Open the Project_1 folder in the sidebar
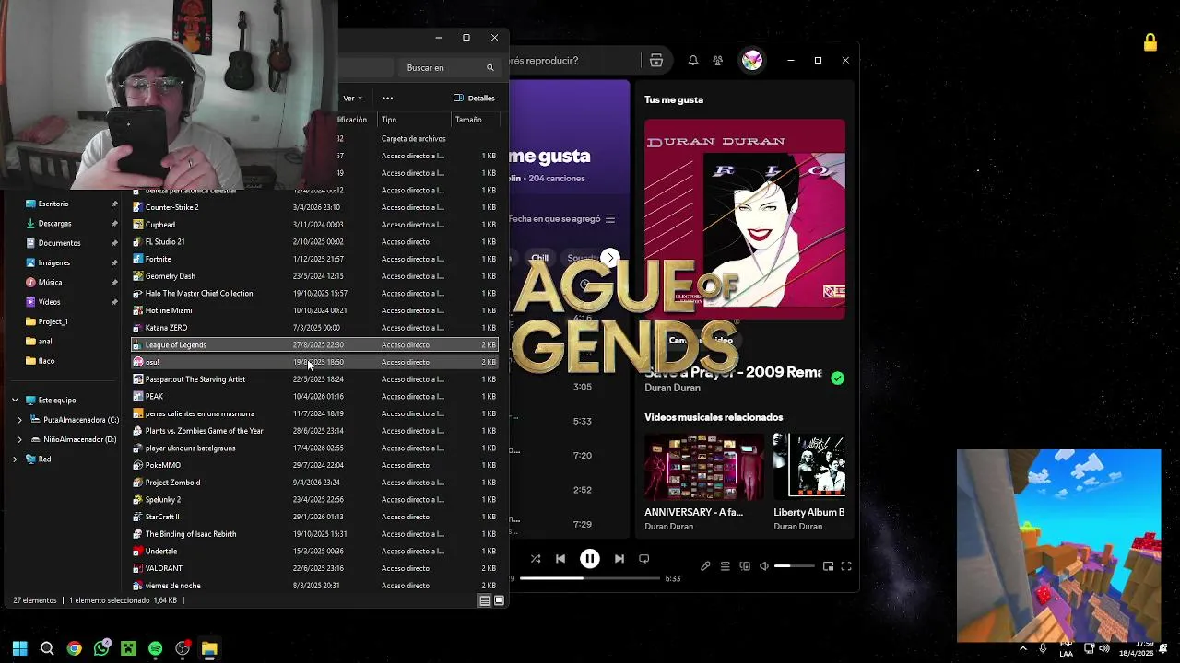The image size is (1180, 663). tap(53, 321)
